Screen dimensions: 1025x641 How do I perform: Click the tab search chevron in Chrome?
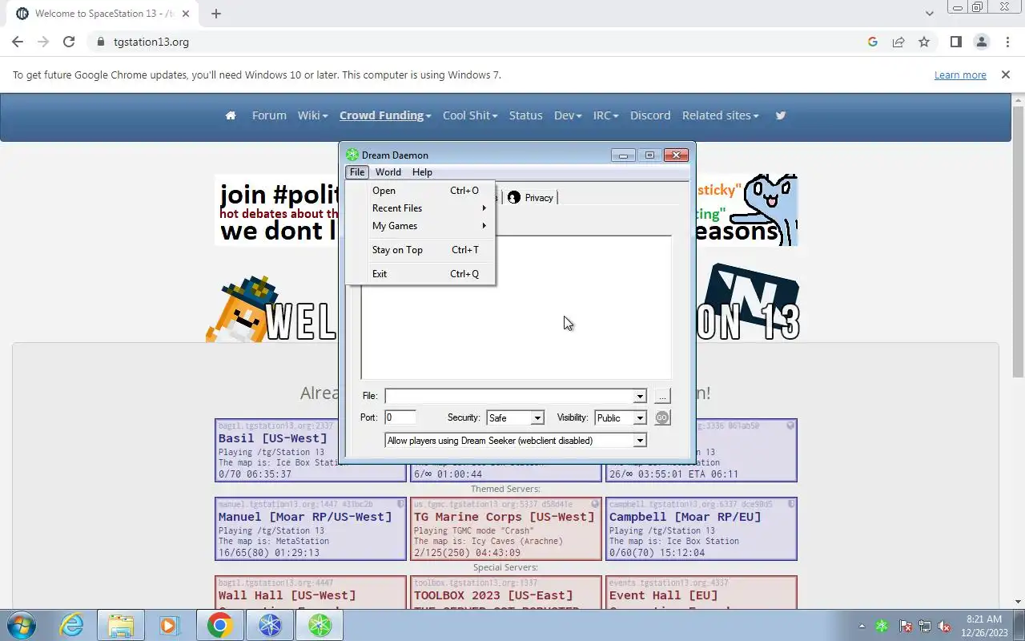coord(929,14)
